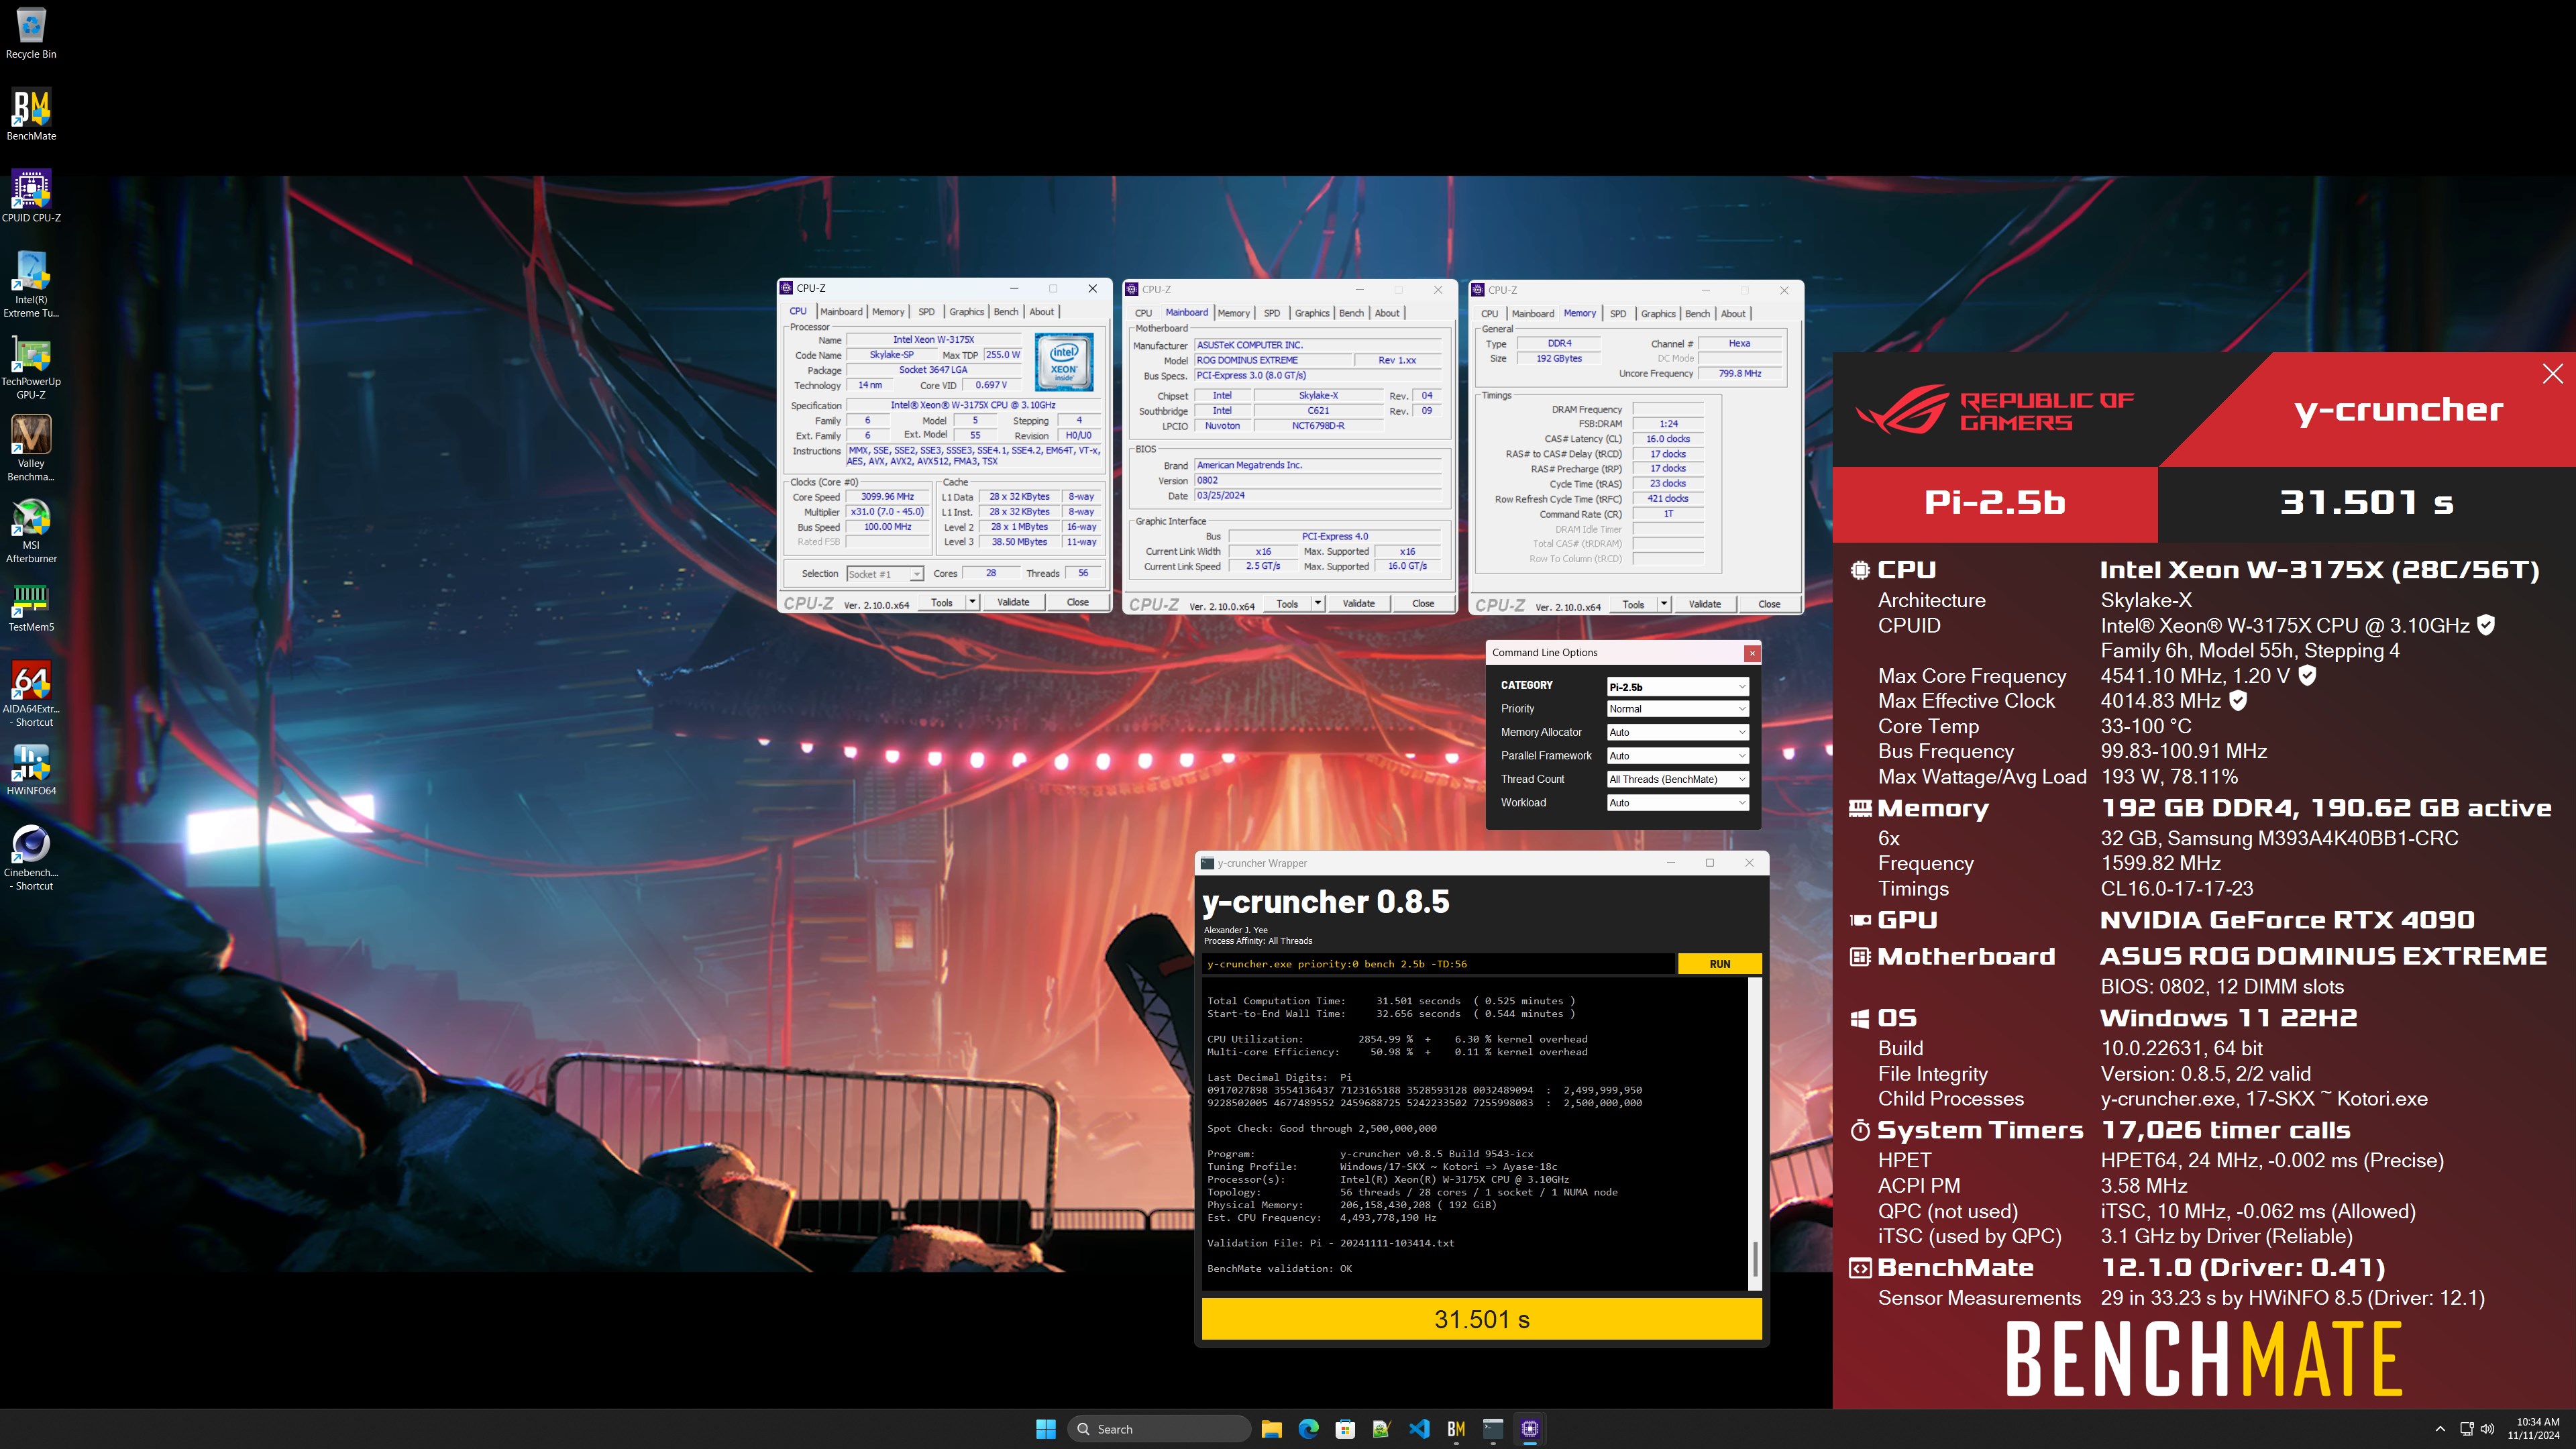Click the BenchMate taskbar icon
Viewport: 2576px width, 1449px height.
1456,1429
